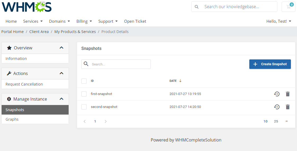Open the Support dropdown menu

tap(108, 21)
